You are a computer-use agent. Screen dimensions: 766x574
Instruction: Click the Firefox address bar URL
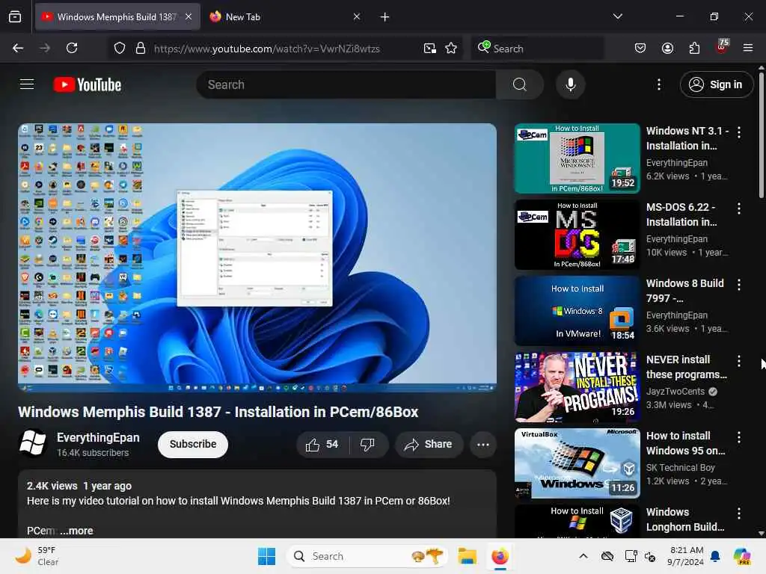pyautogui.click(x=267, y=49)
